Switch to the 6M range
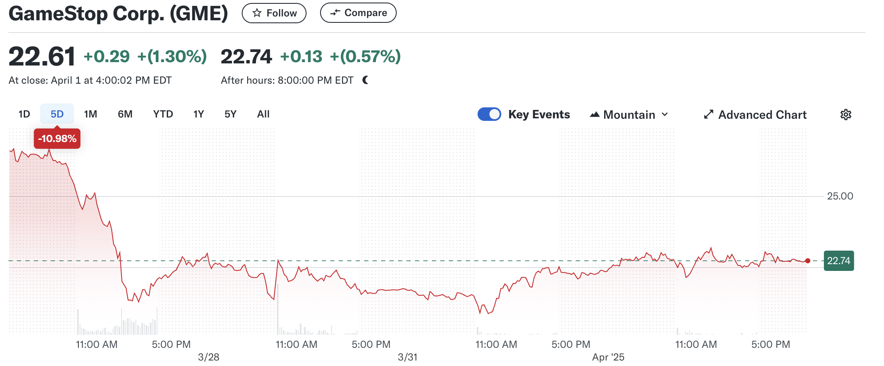Screen dimensions: 884x366 pyautogui.click(x=125, y=114)
